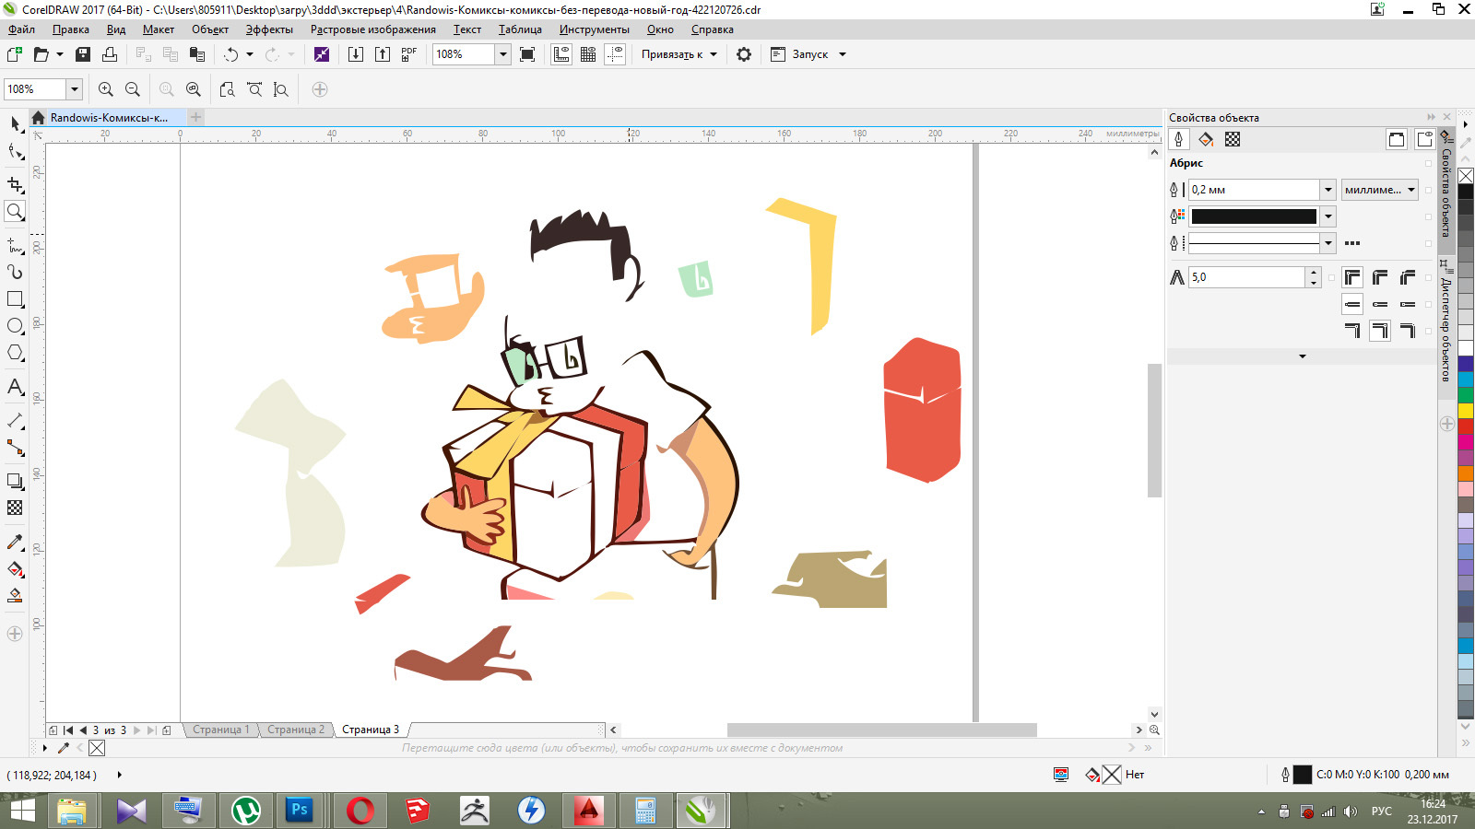Open zoom level dropdown in standard toolbar

coord(503,54)
